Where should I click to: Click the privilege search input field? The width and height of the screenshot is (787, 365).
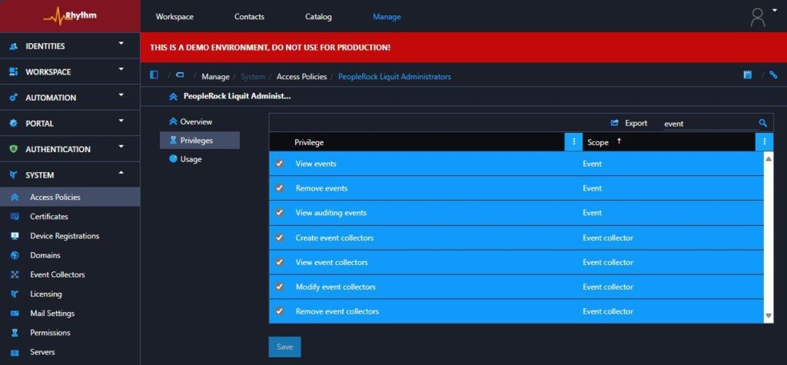point(707,123)
